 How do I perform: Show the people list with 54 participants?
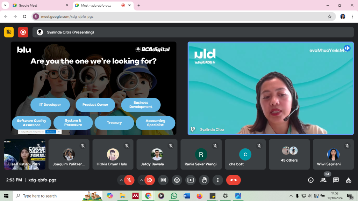point(323,180)
